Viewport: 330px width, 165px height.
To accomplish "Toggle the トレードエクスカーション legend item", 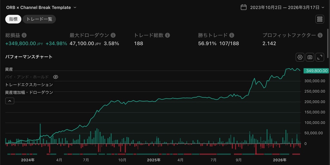I will (29, 85).
